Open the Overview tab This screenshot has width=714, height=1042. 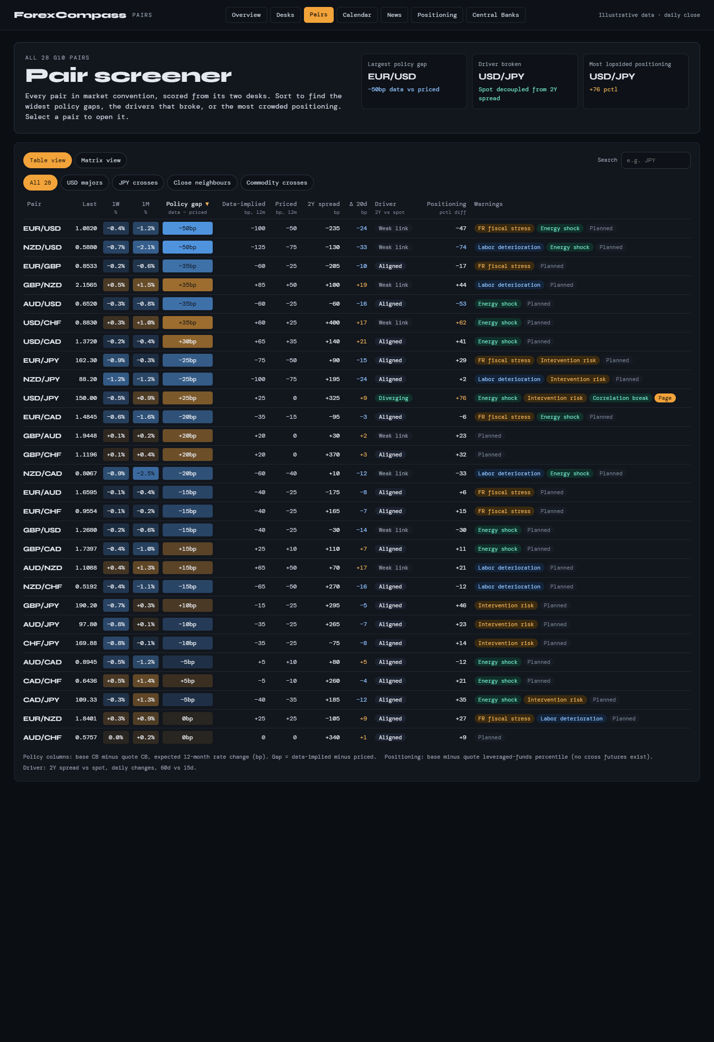(x=246, y=15)
